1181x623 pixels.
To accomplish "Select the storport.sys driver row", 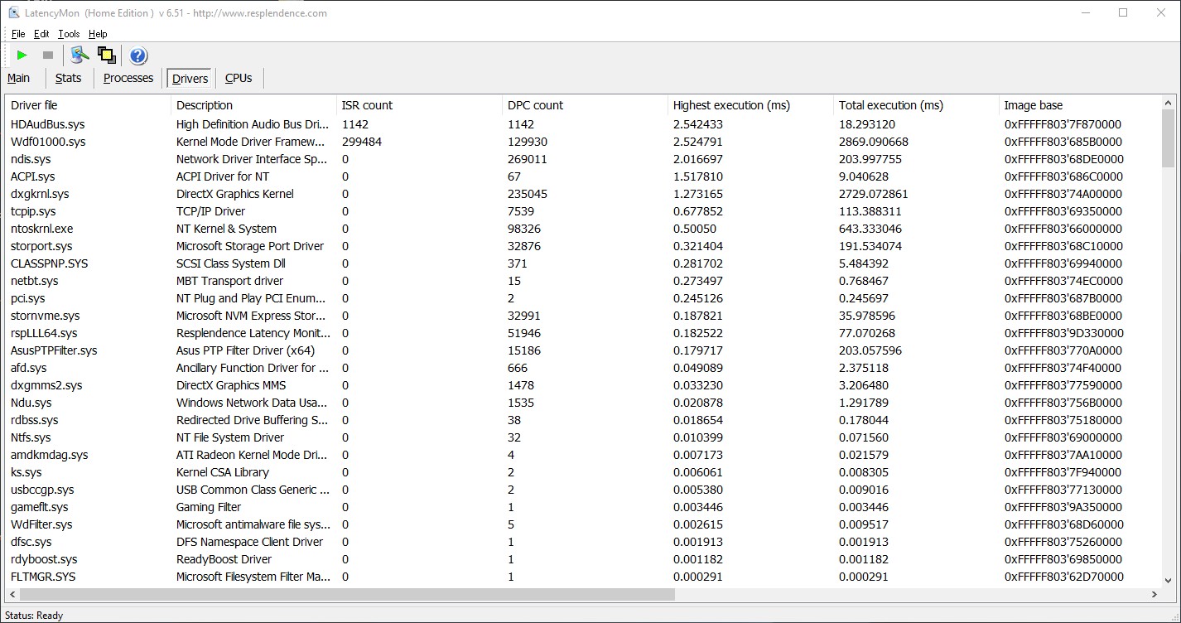I will 583,246.
